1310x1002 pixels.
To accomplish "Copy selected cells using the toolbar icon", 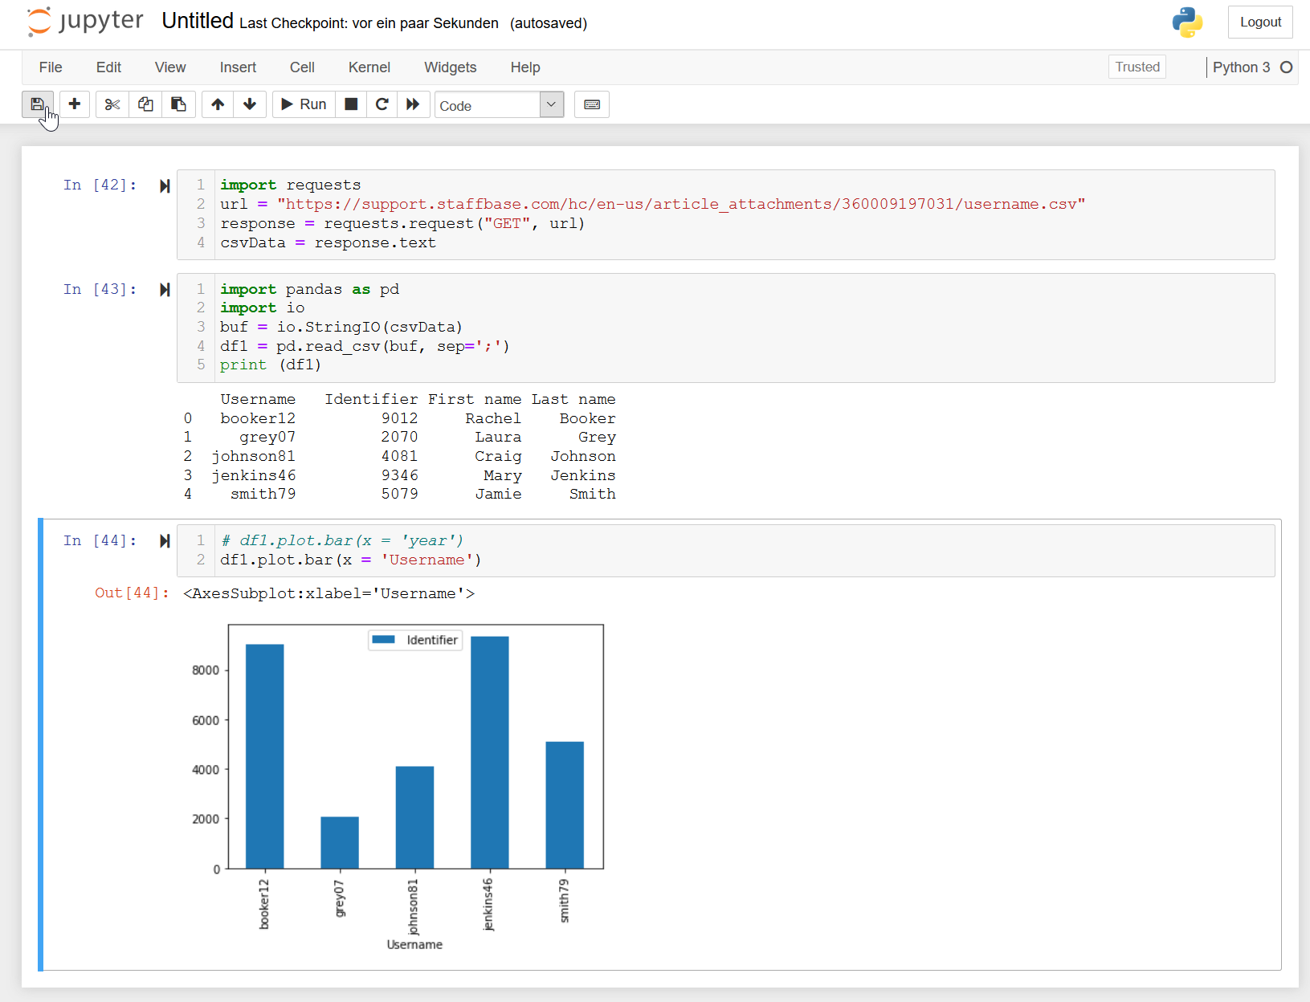I will pos(145,104).
